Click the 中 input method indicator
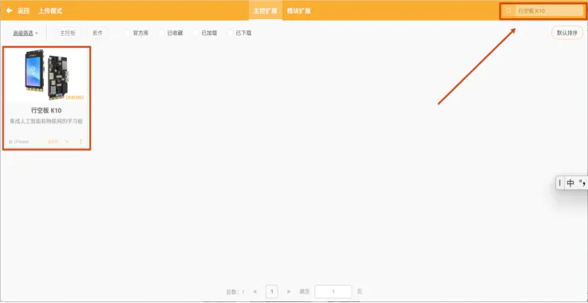 coord(570,183)
